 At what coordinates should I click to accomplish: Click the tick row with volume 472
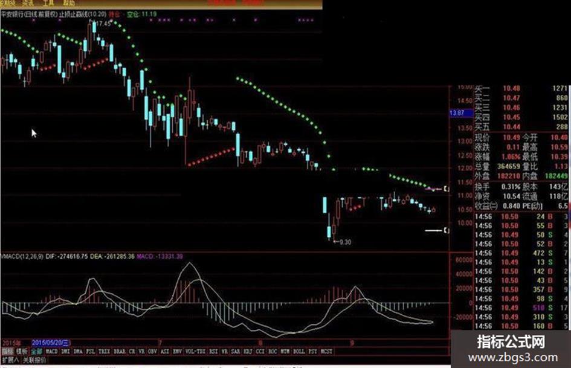click(521, 253)
